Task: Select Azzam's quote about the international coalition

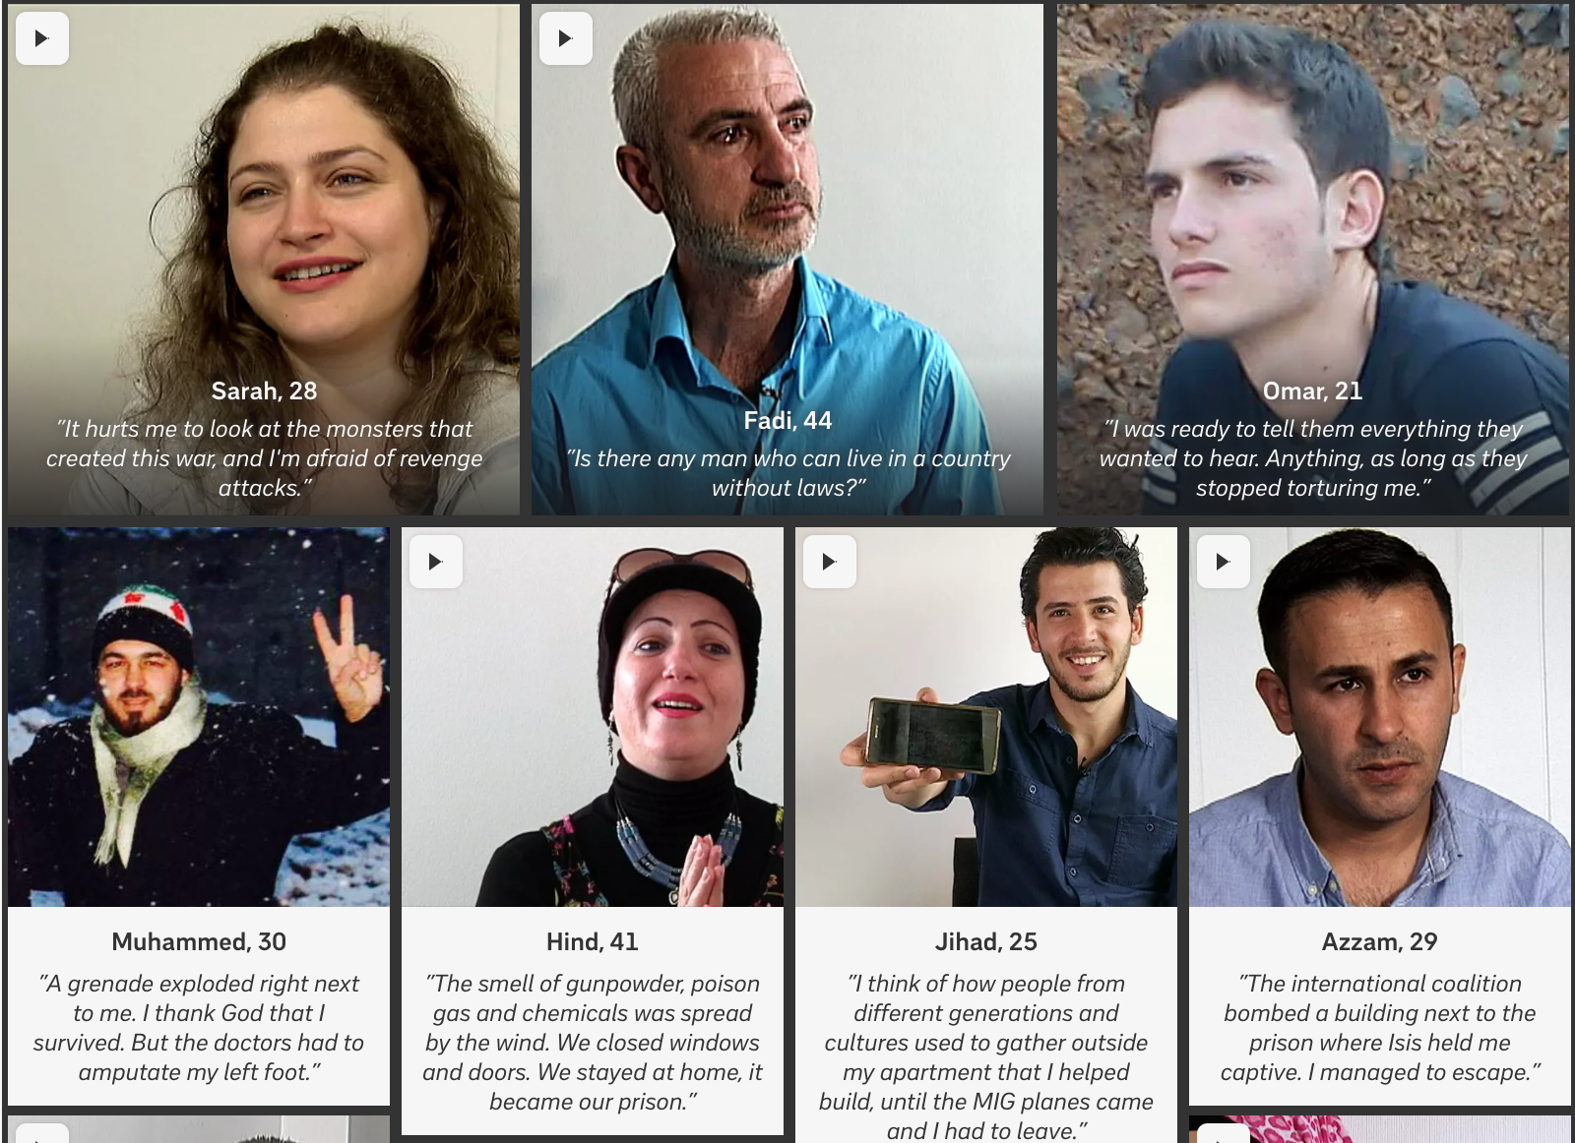Action: coord(1380,1028)
